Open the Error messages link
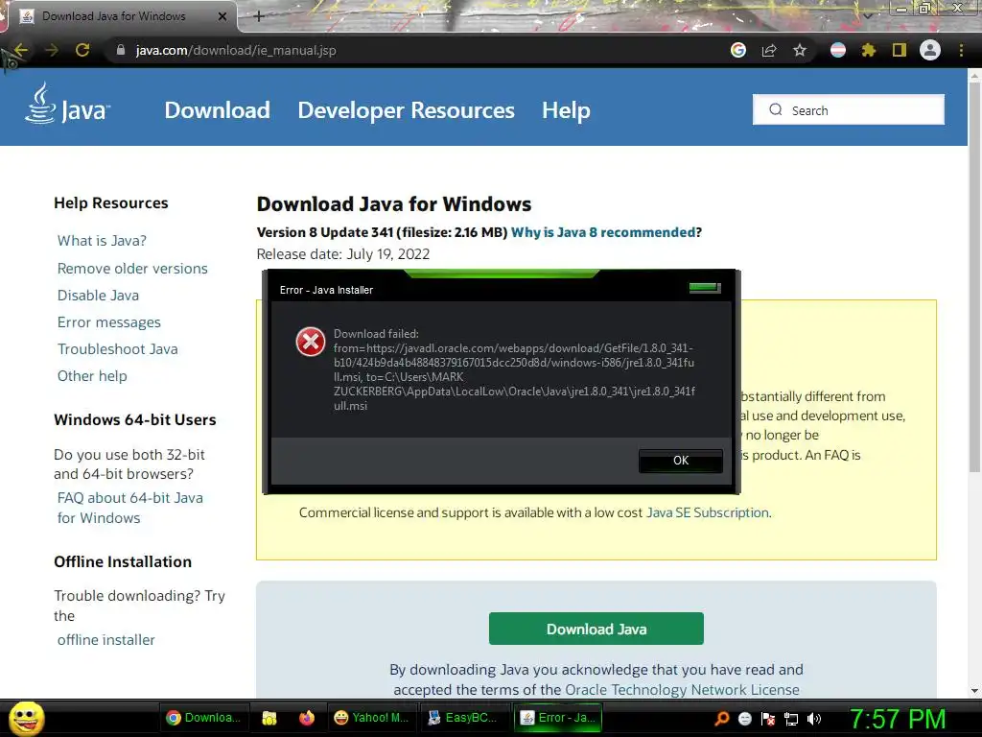 (109, 322)
